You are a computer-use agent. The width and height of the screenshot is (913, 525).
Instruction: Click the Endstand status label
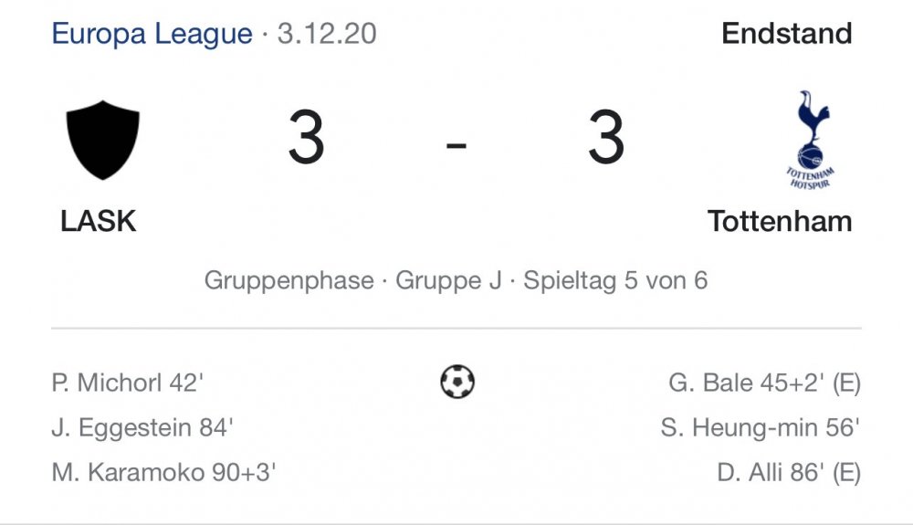click(x=787, y=33)
